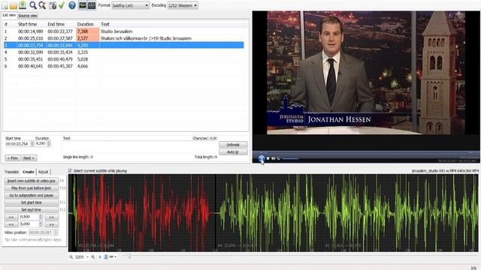The image size is (481, 270).
Task: Switch to the Source view tab
Action: point(28,15)
